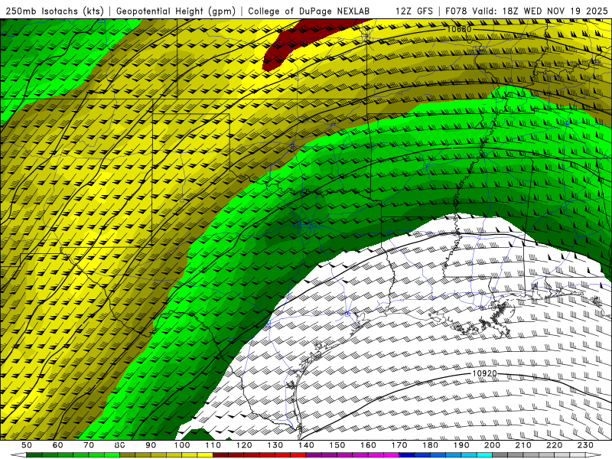Click the 10680 height contour label
Image resolution: width=612 pixels, height=459 pixels.
[459, 29]
